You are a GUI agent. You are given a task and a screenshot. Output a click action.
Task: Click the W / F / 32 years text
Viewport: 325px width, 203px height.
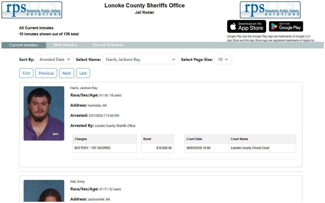[110, 189]
